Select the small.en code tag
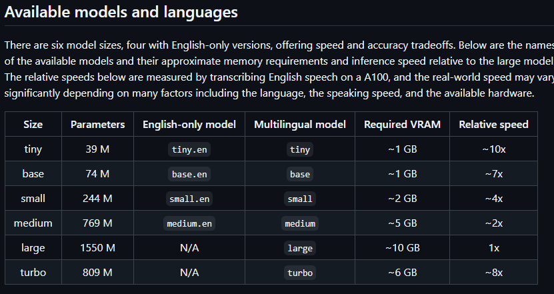The width and height of the screenshot is (554, 294). tap(189, 199)
